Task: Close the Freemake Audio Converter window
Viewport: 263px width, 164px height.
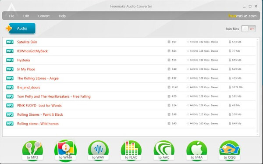Action: point(256,6)
